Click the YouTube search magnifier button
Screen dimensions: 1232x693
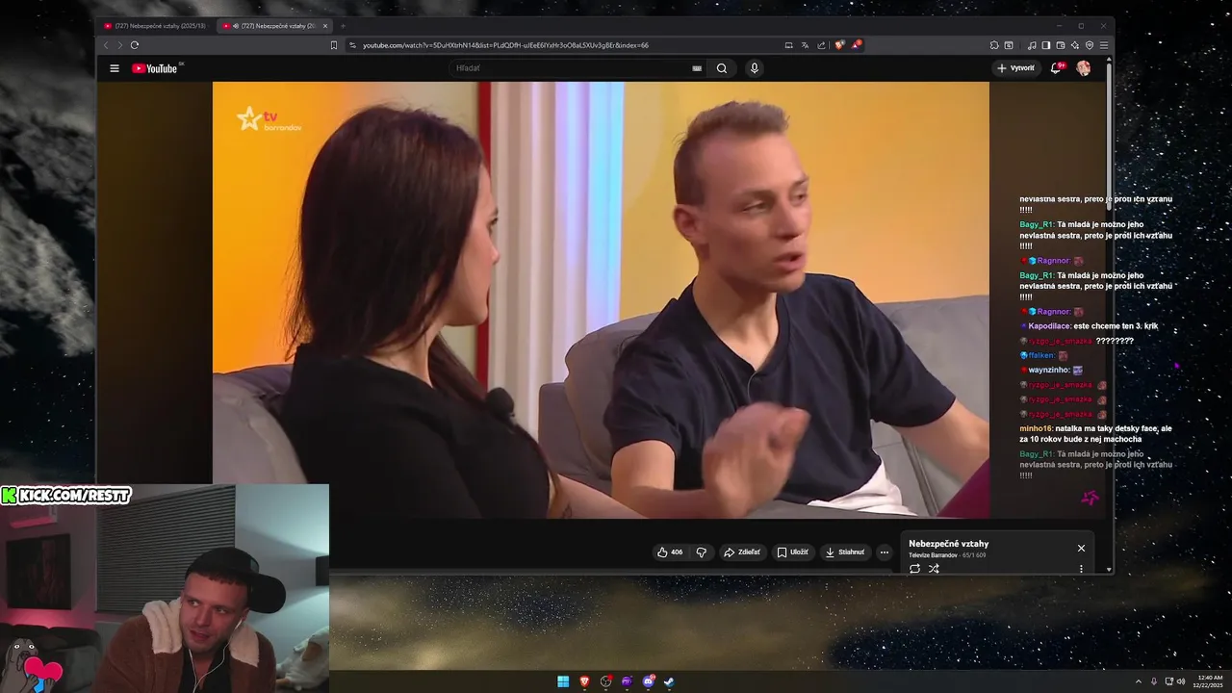click(722, 68)
